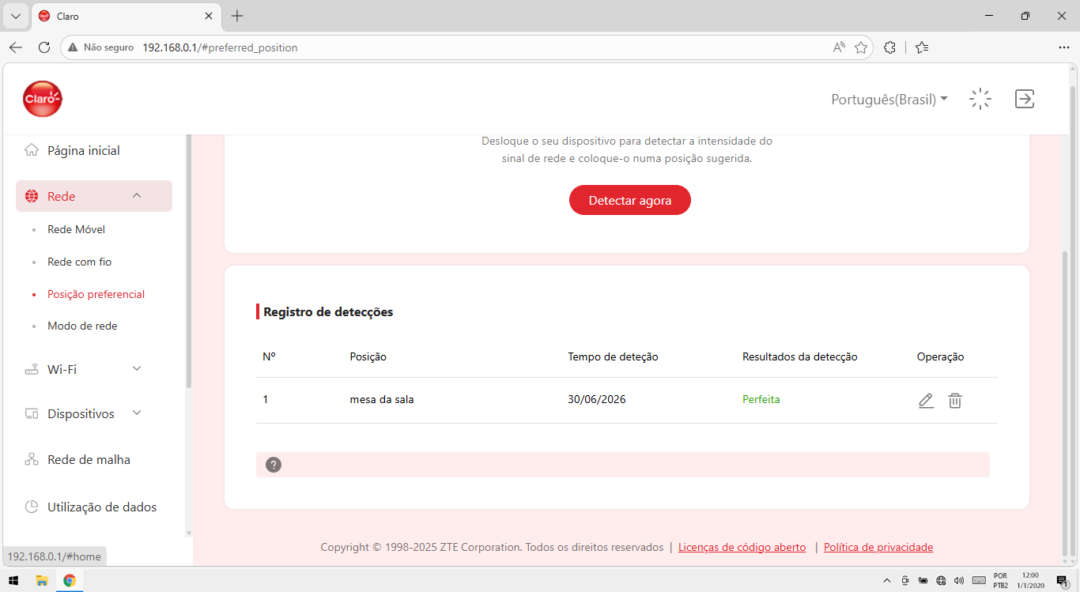Go to Rede Móvel submenu
Viewport: 1080px width, 592px height.
point(76,229)
